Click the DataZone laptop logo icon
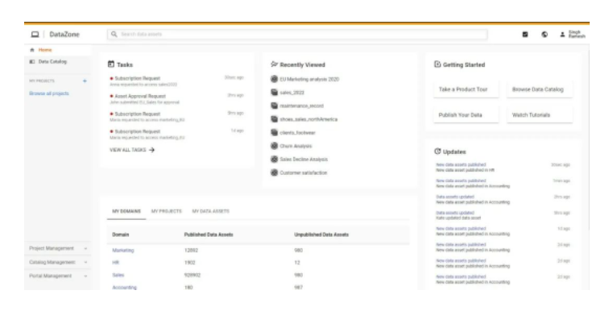609x311 pixels. tap(35, 35)
